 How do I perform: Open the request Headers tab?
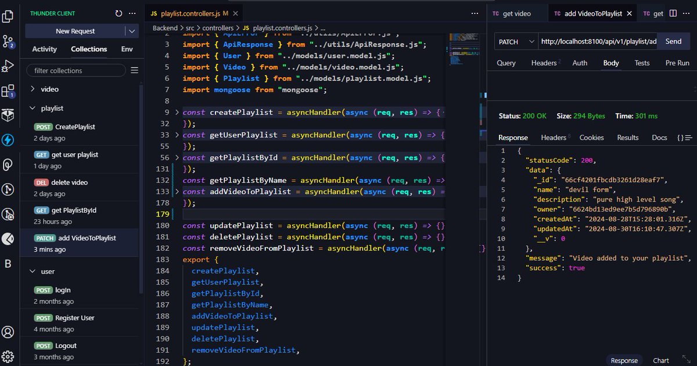pos(544,63)
